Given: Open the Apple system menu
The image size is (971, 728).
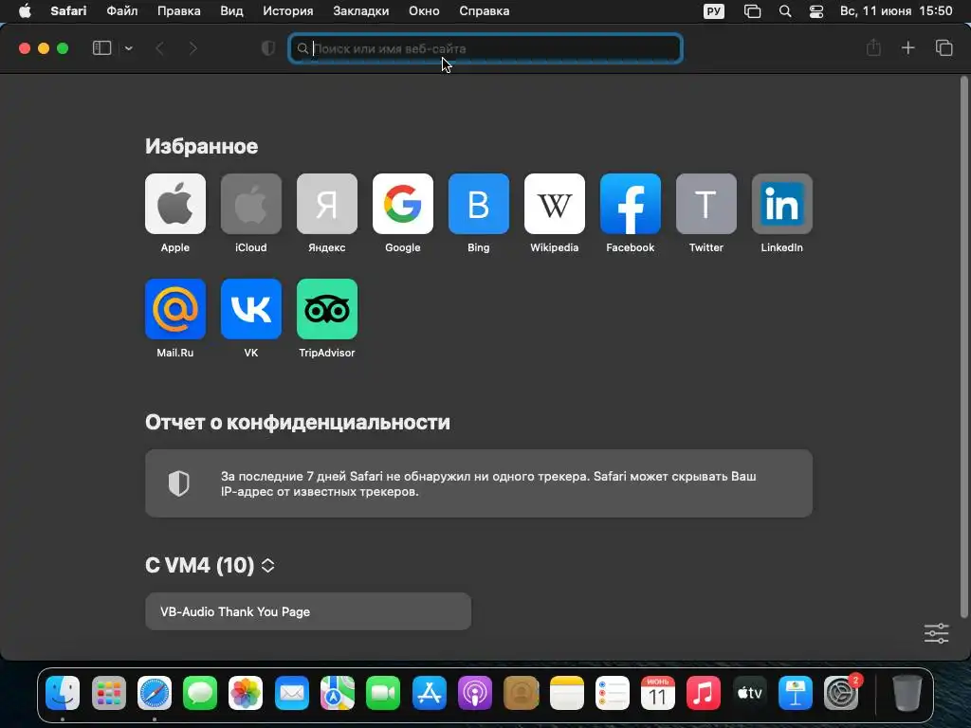Looking at the screenshot, I should pos(25,11).
